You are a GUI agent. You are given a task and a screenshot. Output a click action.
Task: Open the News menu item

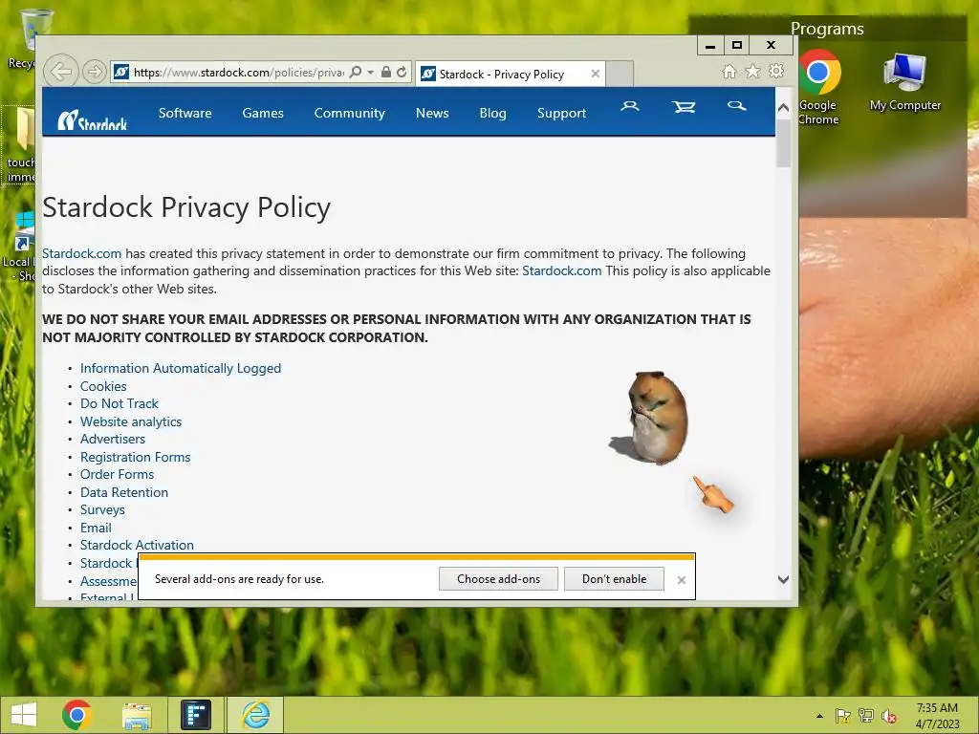(432, 113)
